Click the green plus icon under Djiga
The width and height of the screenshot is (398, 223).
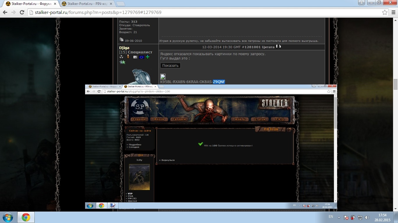coord(148,57)
